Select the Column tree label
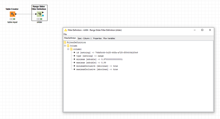This screenshot has height=119, width=220. 74,46
